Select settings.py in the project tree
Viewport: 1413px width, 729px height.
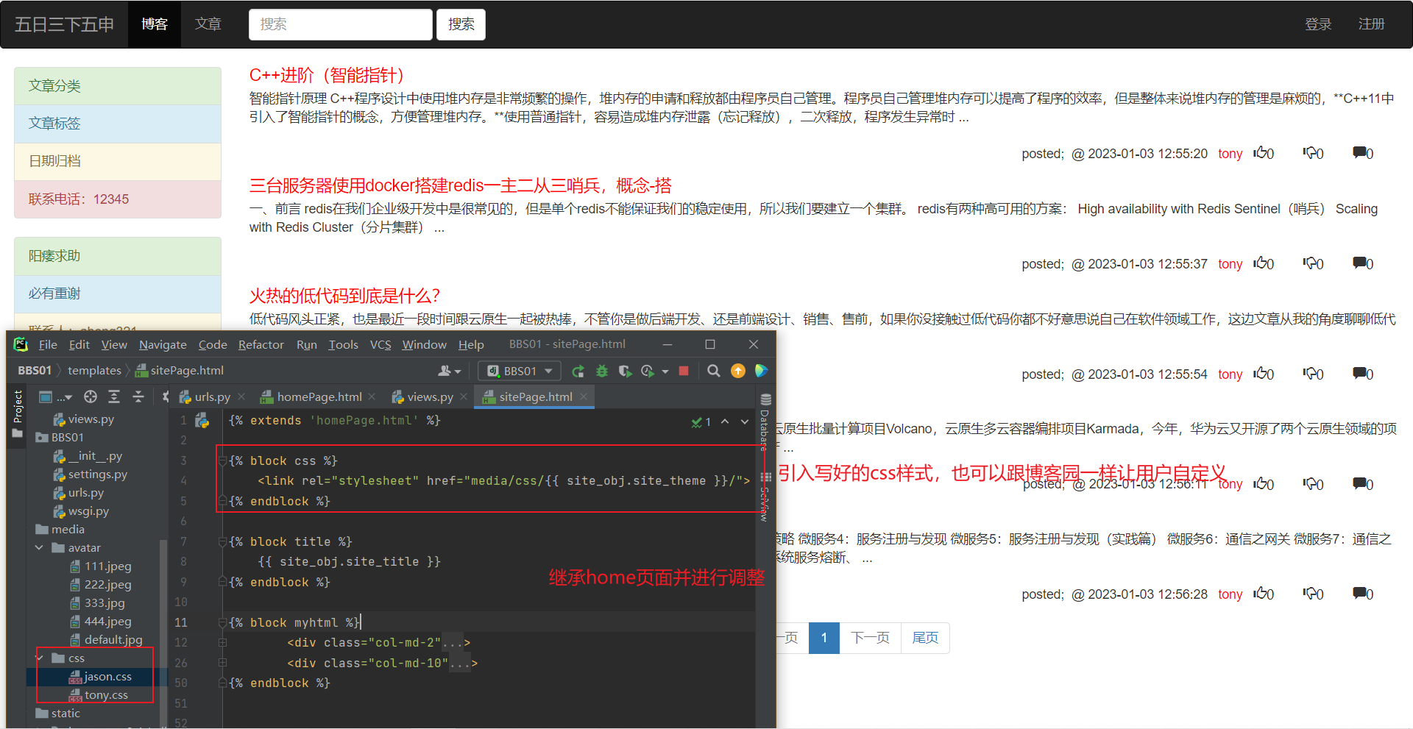(97, 474)
